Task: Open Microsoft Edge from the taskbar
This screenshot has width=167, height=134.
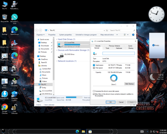Action: point(77,132)
